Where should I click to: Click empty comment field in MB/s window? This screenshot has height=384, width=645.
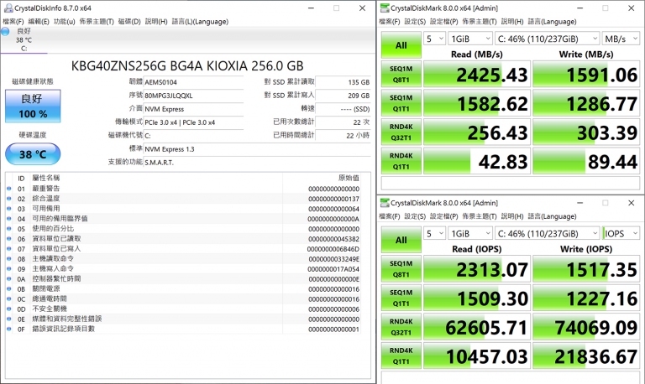click(510, 183)
